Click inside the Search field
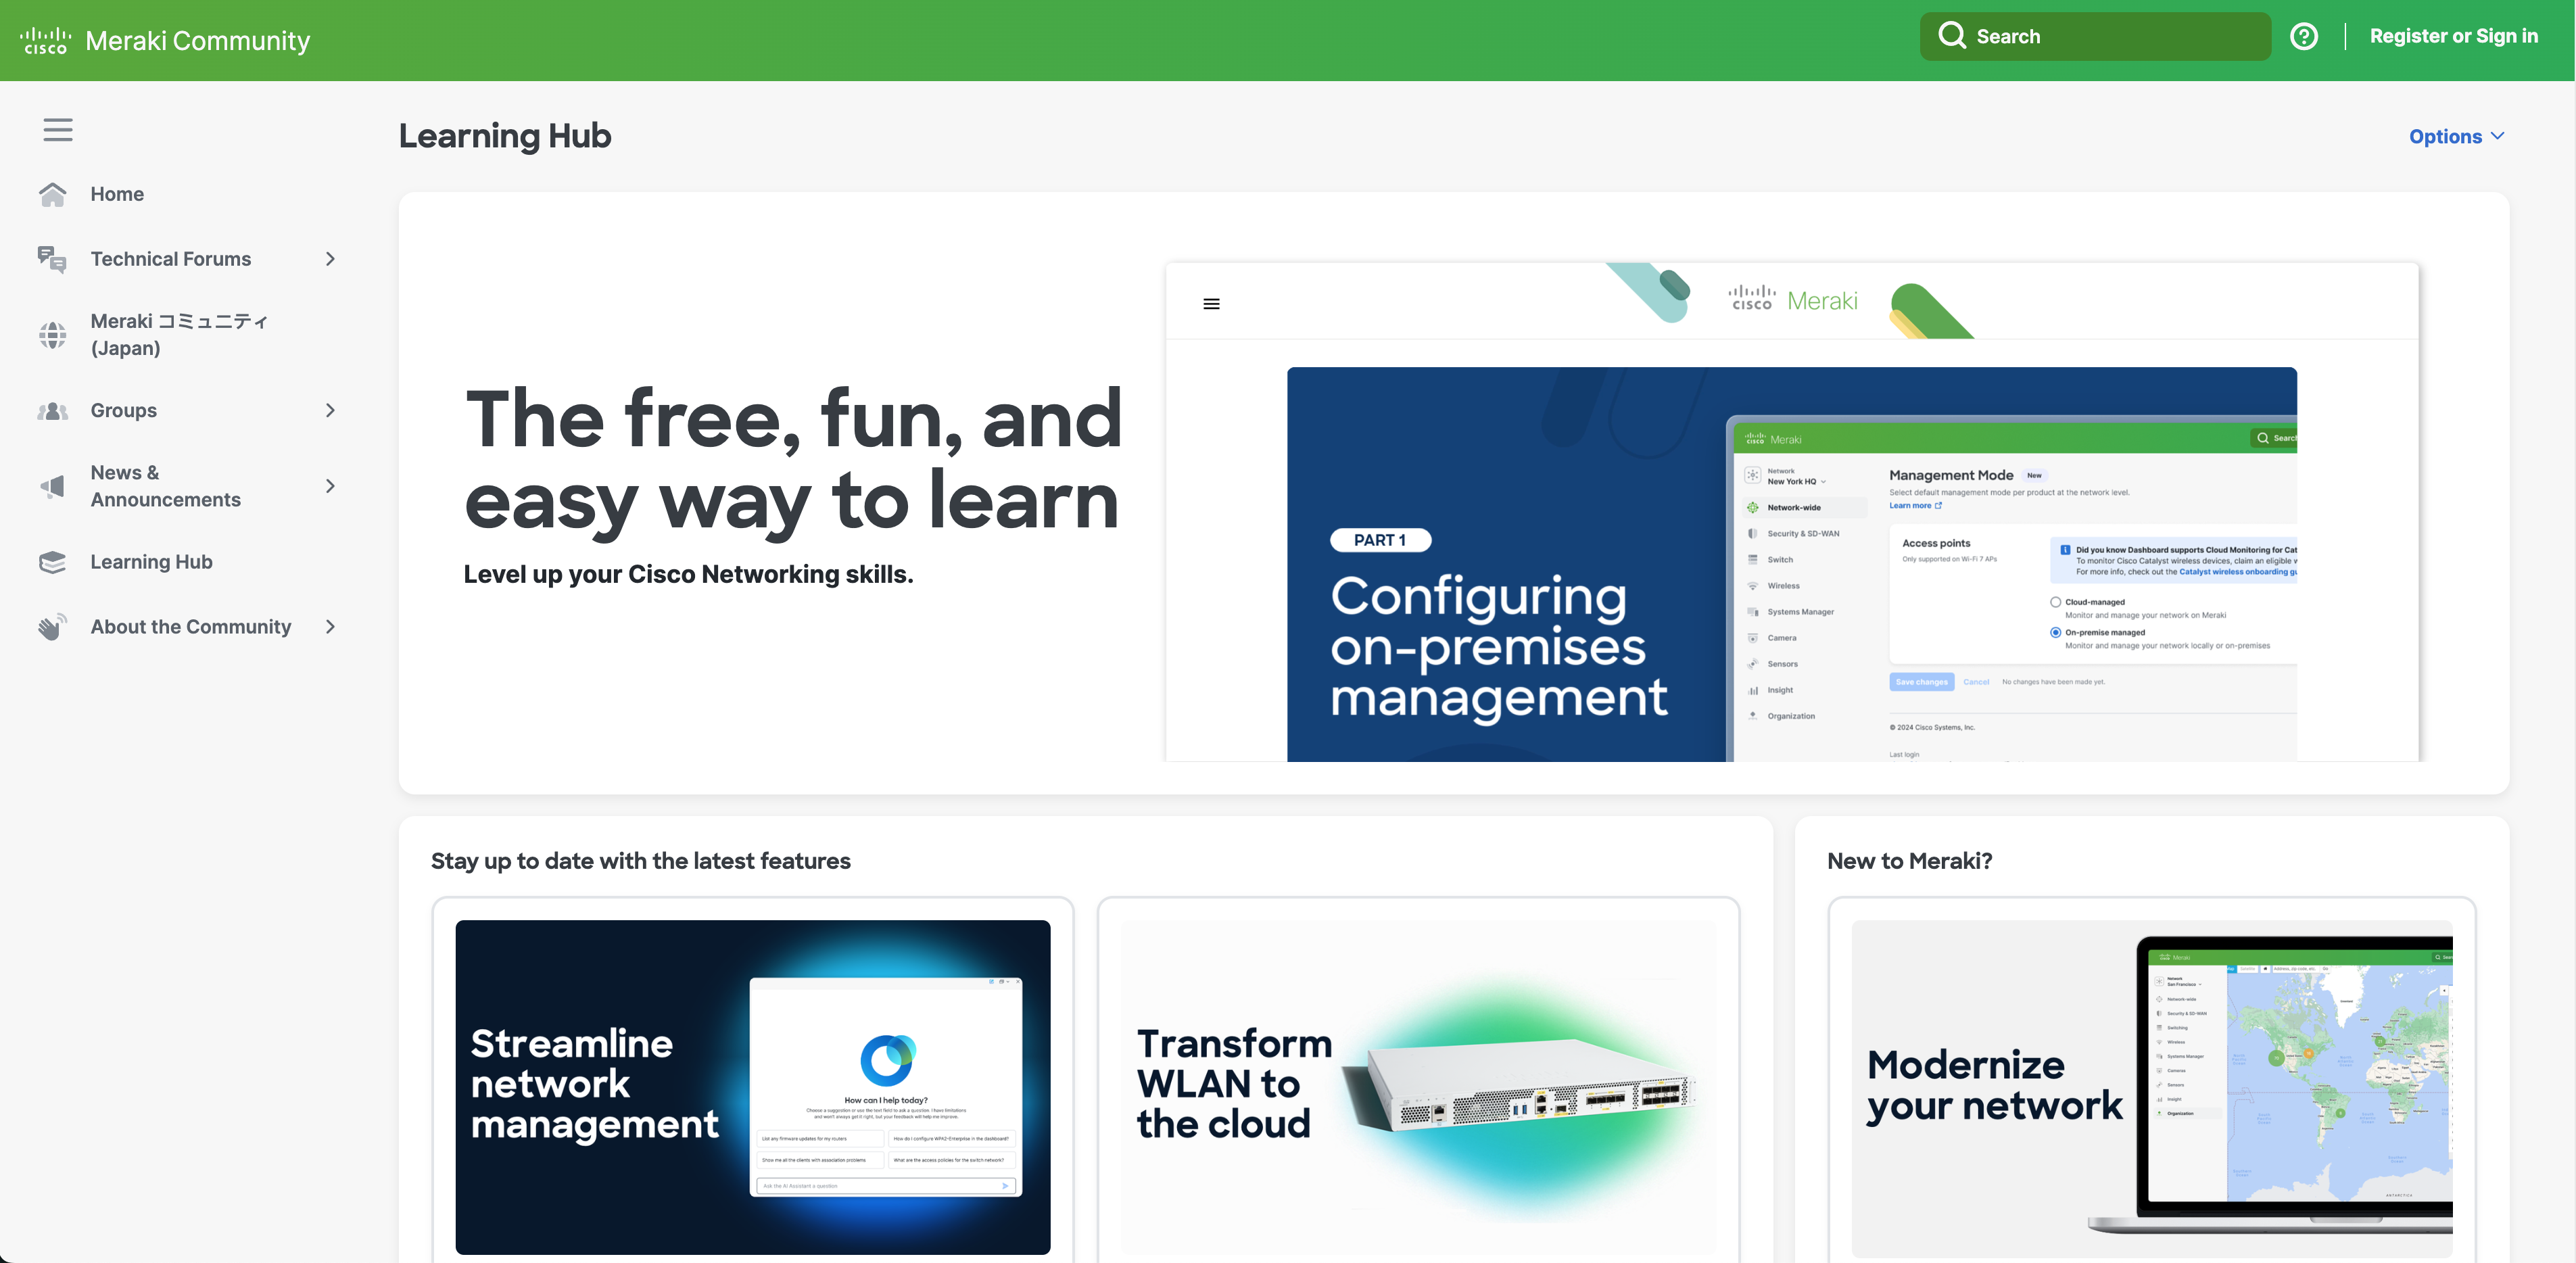 2100,36
